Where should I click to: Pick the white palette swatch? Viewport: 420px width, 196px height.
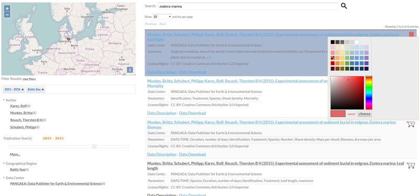click(x=356, y=42)
